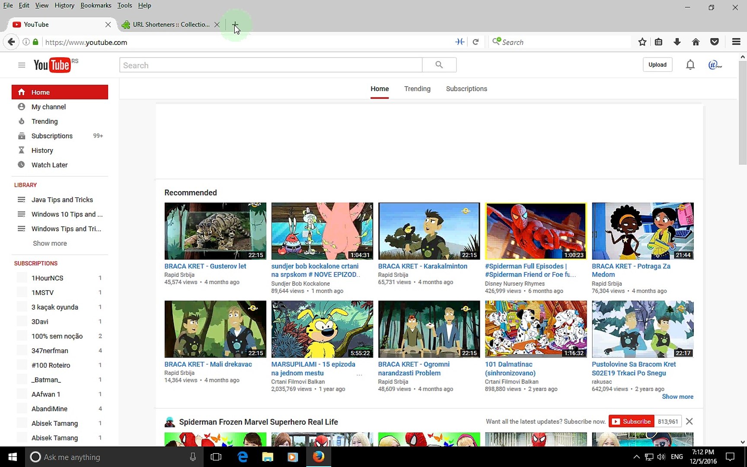Open the History menu in the menu bar

point(64,6)
